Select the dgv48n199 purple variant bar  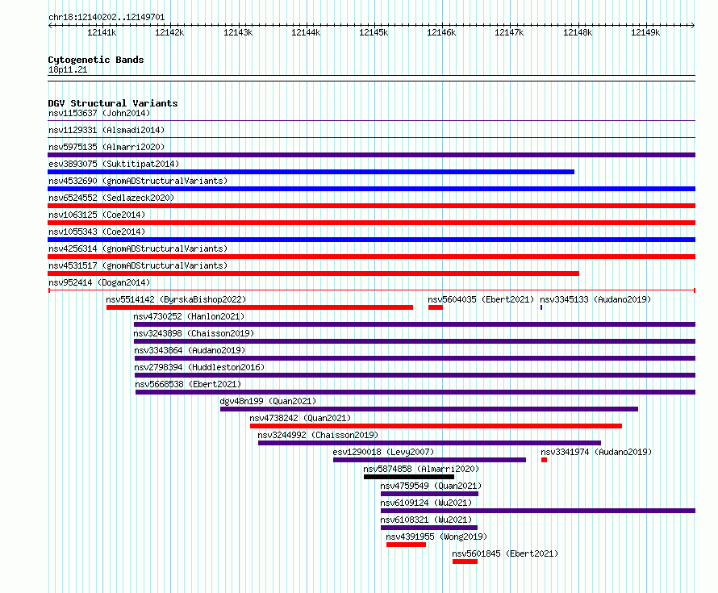(429, 409)
